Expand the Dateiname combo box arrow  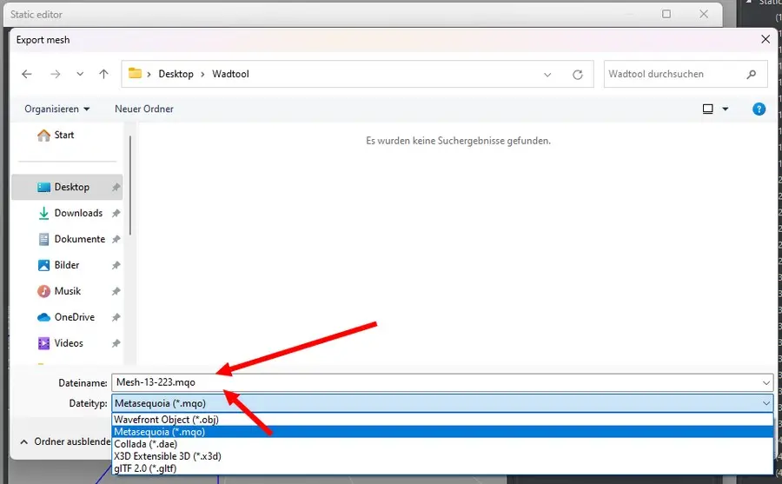tap(765, 382)
